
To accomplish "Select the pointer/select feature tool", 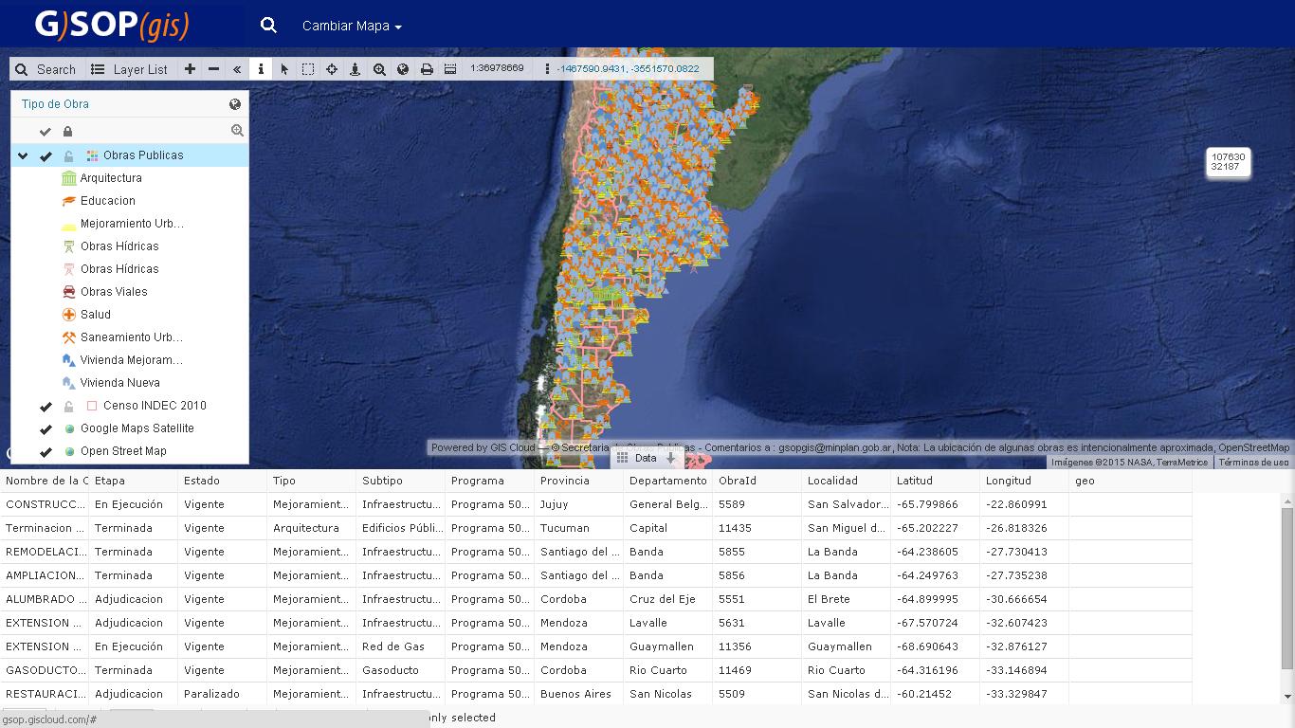I will point(283,68).
